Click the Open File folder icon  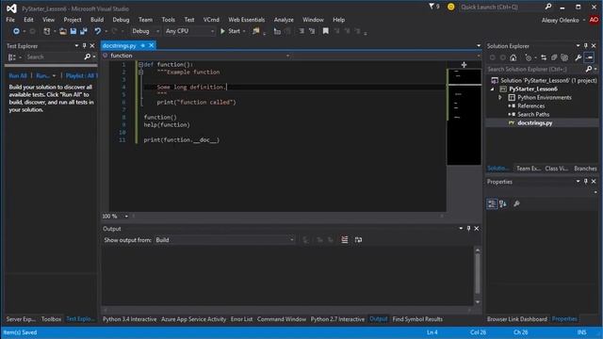(x=63, y=31)
